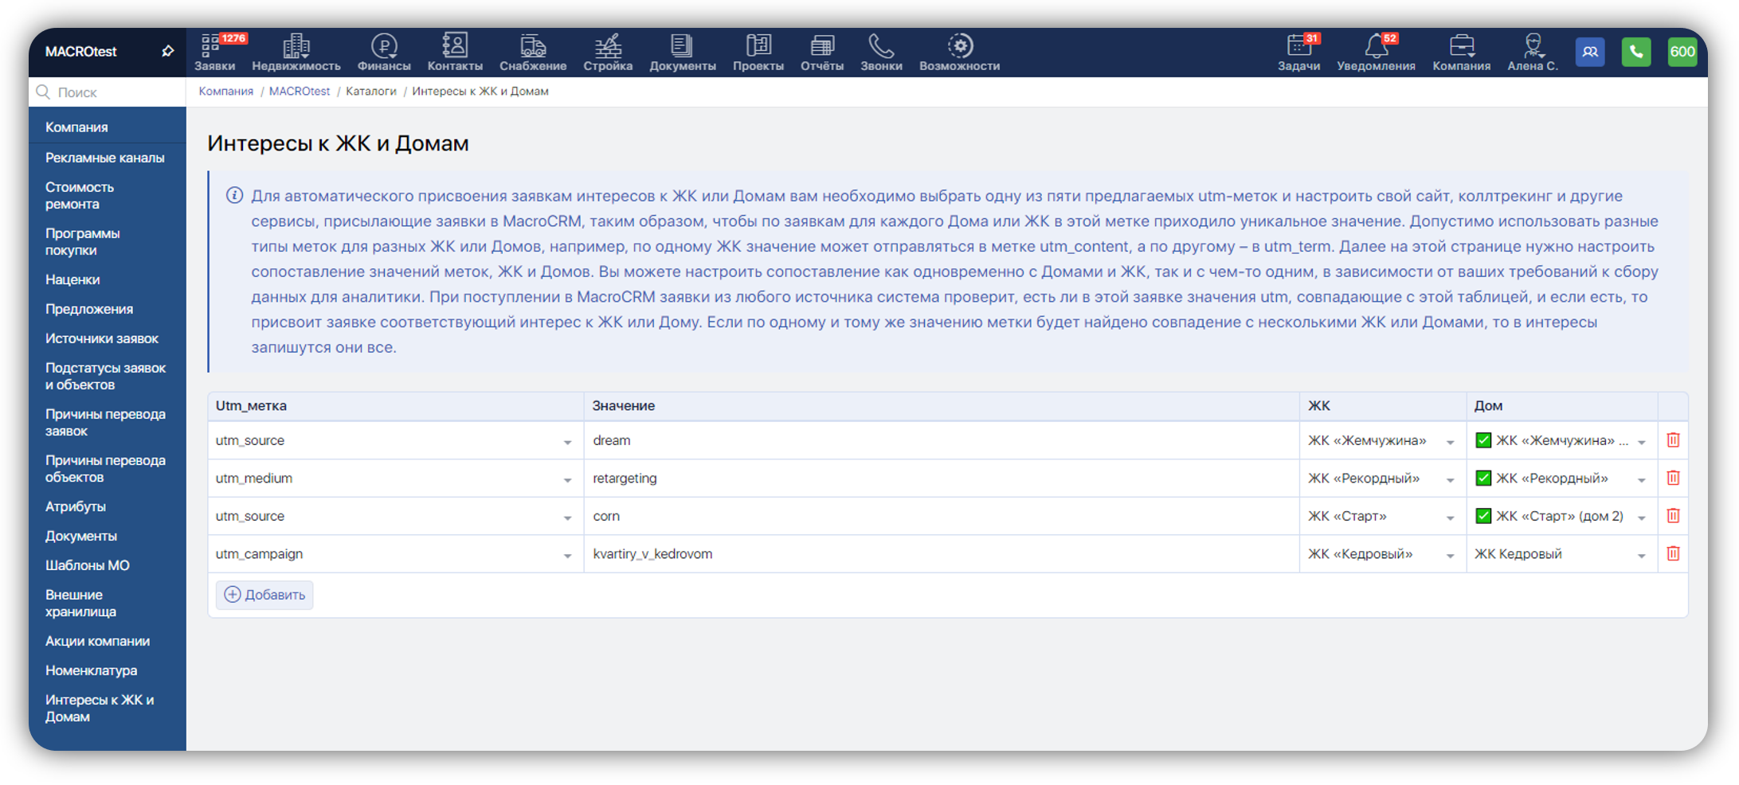This screenshot has height=785, width=1739.
Task: Click the green phone call button
Action: [x=1635, y=53]
